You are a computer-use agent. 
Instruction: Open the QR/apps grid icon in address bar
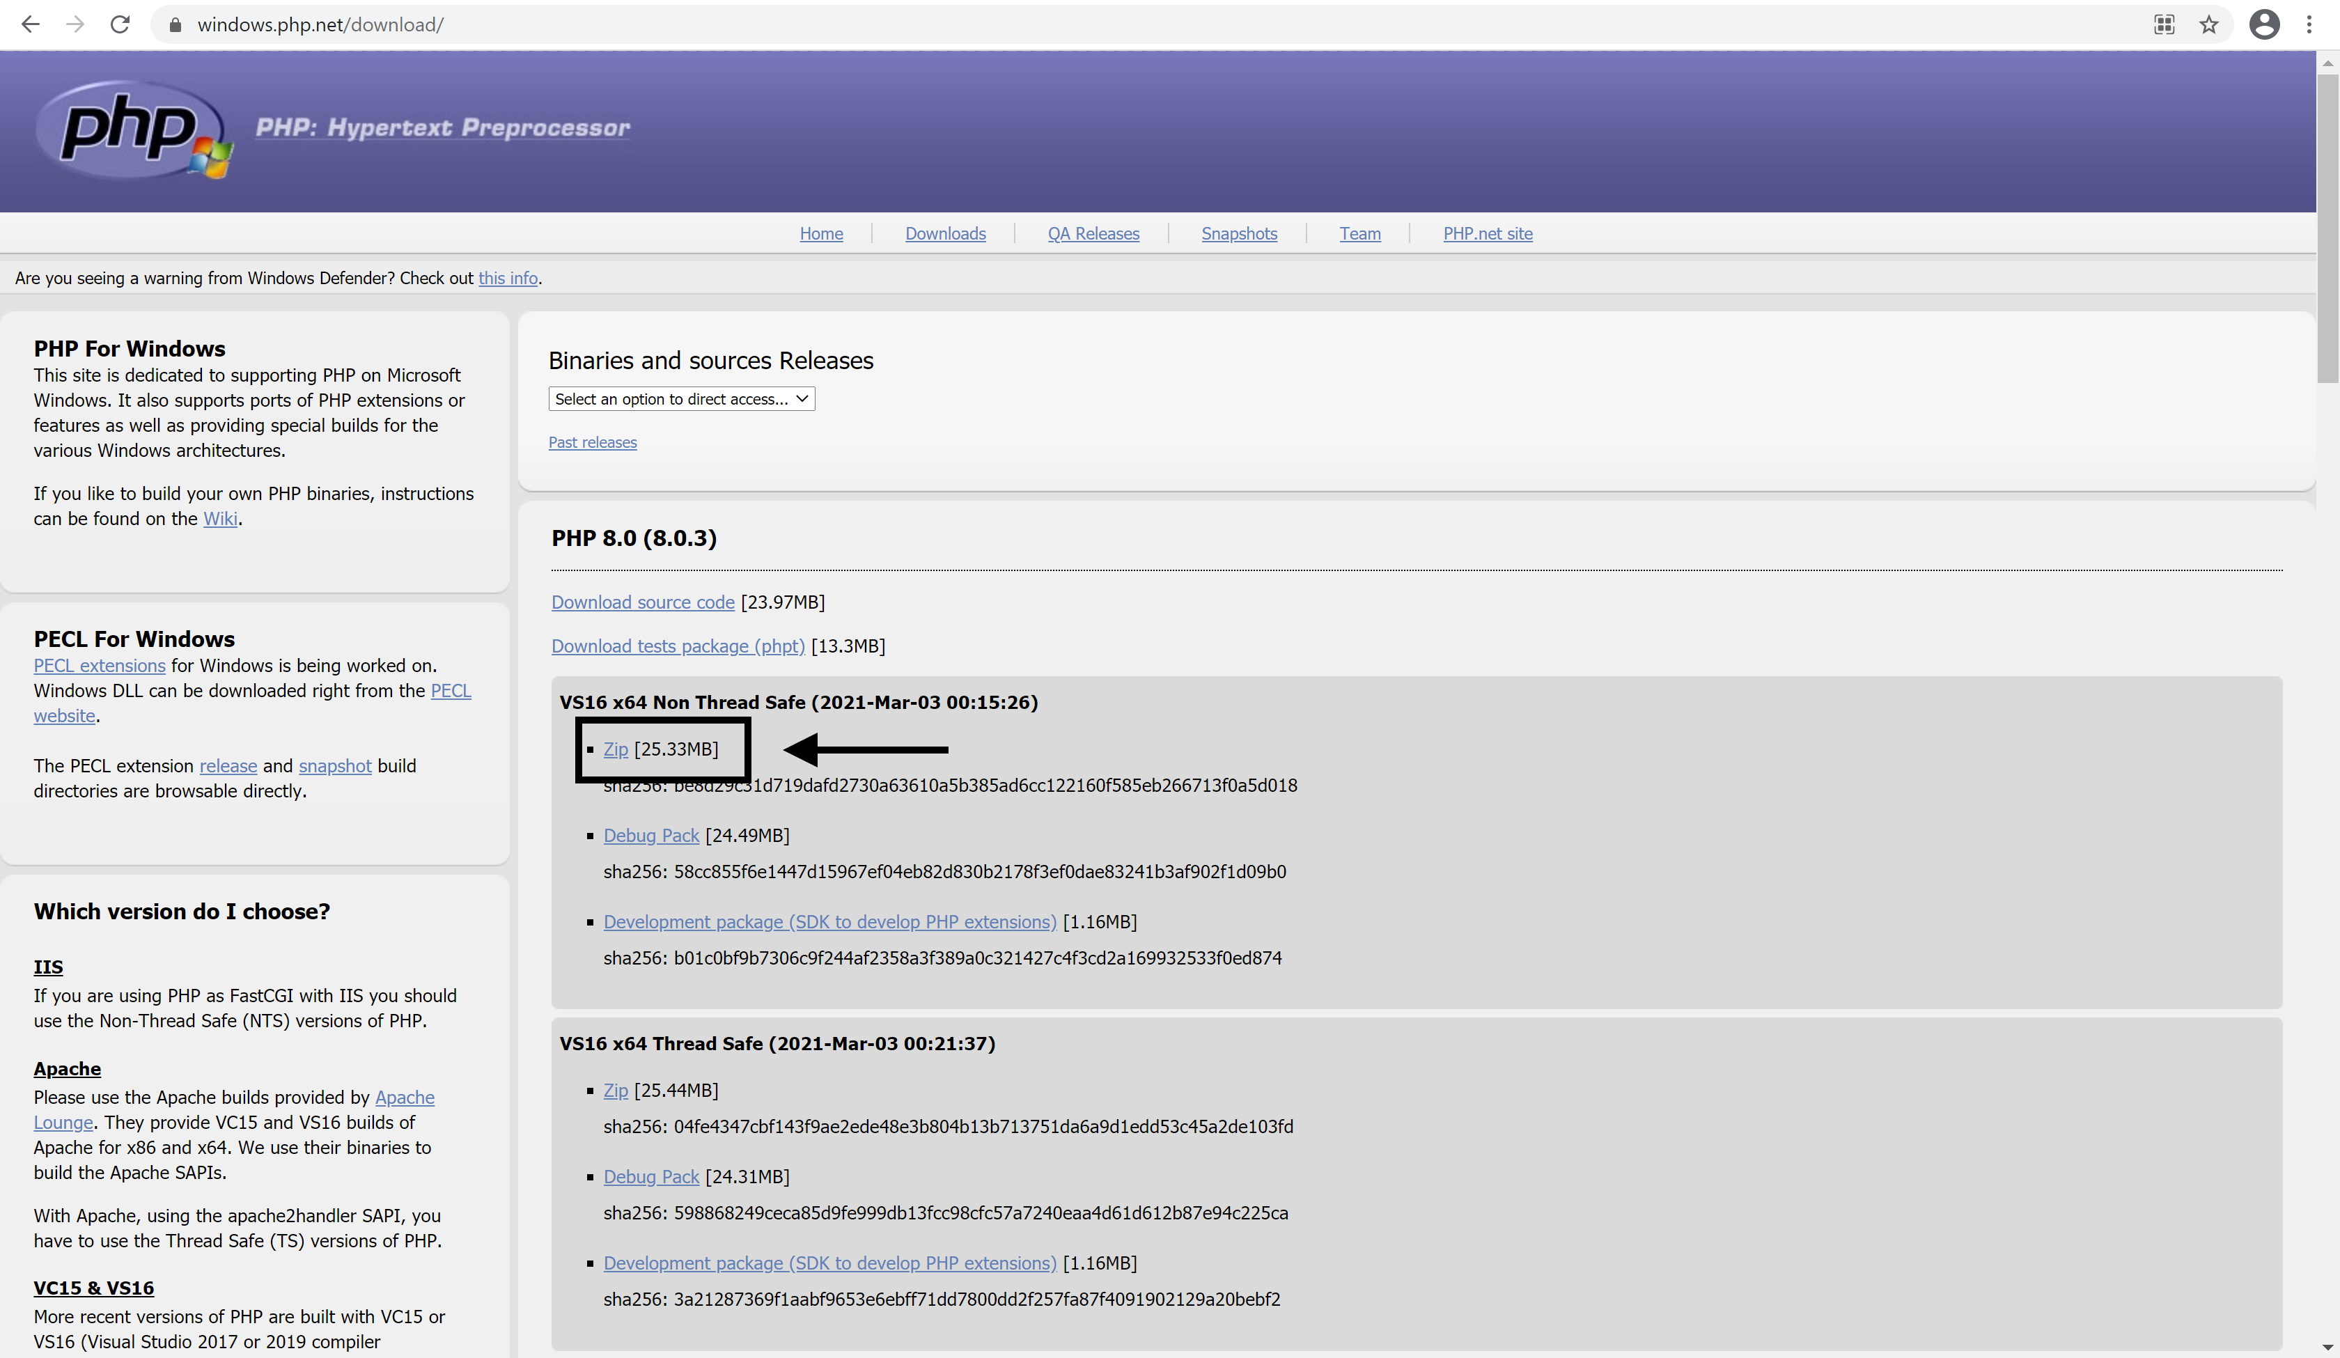point(2164,25)
